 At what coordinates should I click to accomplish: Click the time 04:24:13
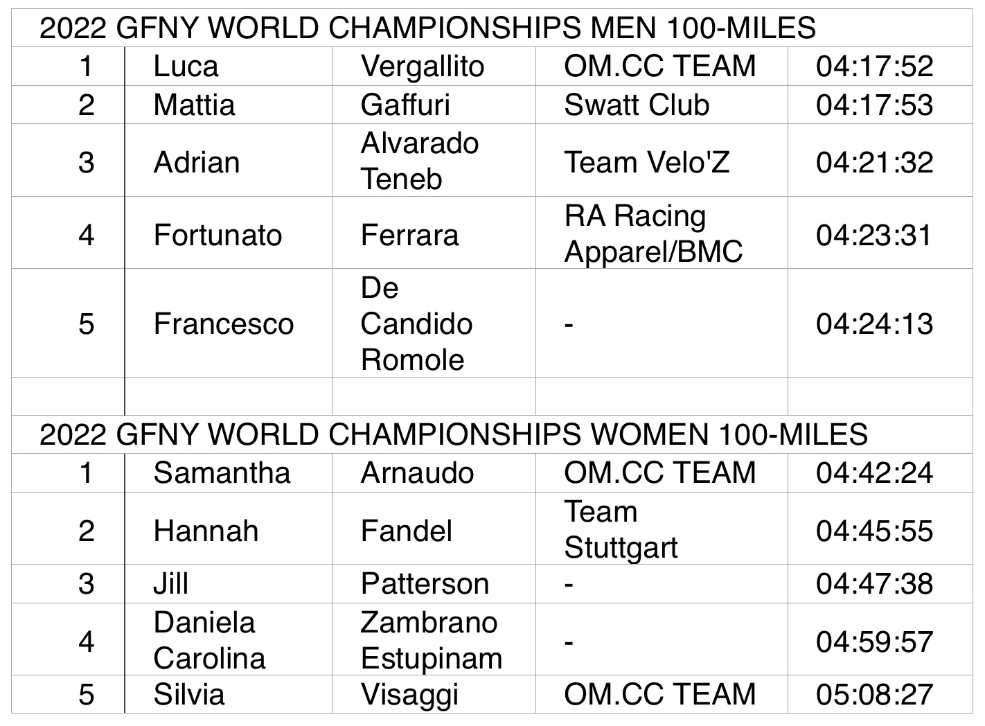tap(874, 324)
